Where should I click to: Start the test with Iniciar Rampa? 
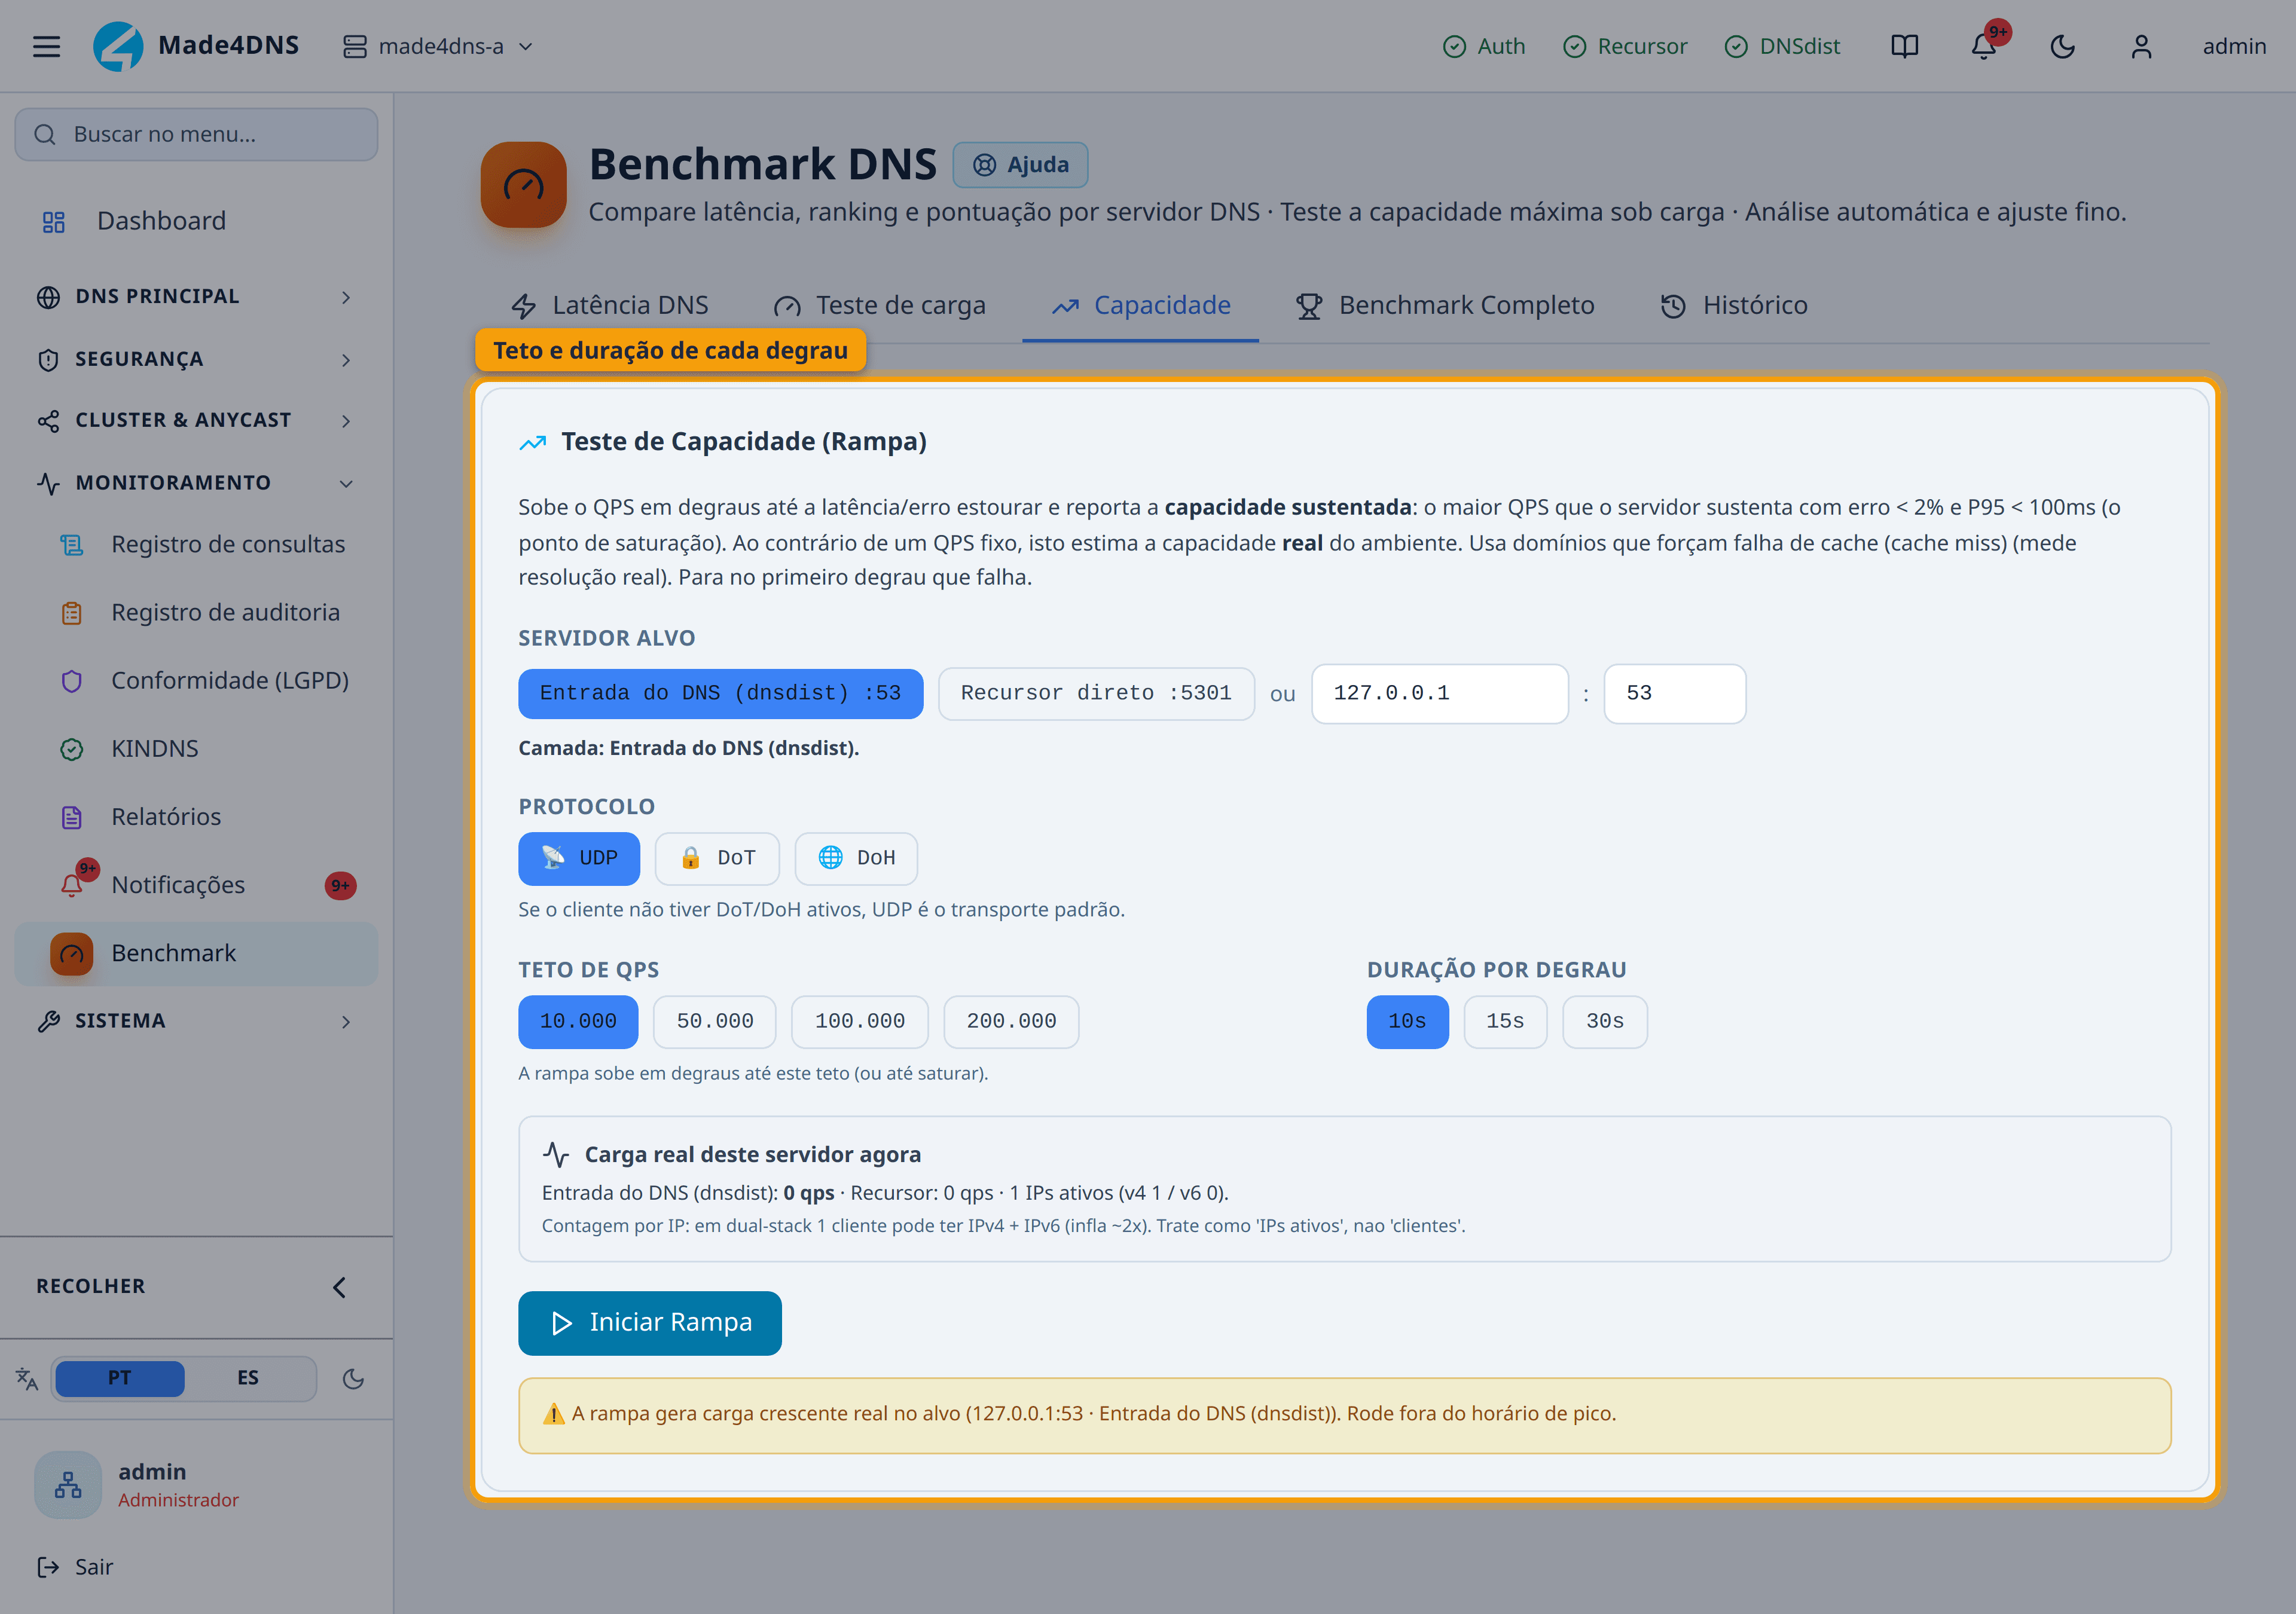tap(650, 1323)
